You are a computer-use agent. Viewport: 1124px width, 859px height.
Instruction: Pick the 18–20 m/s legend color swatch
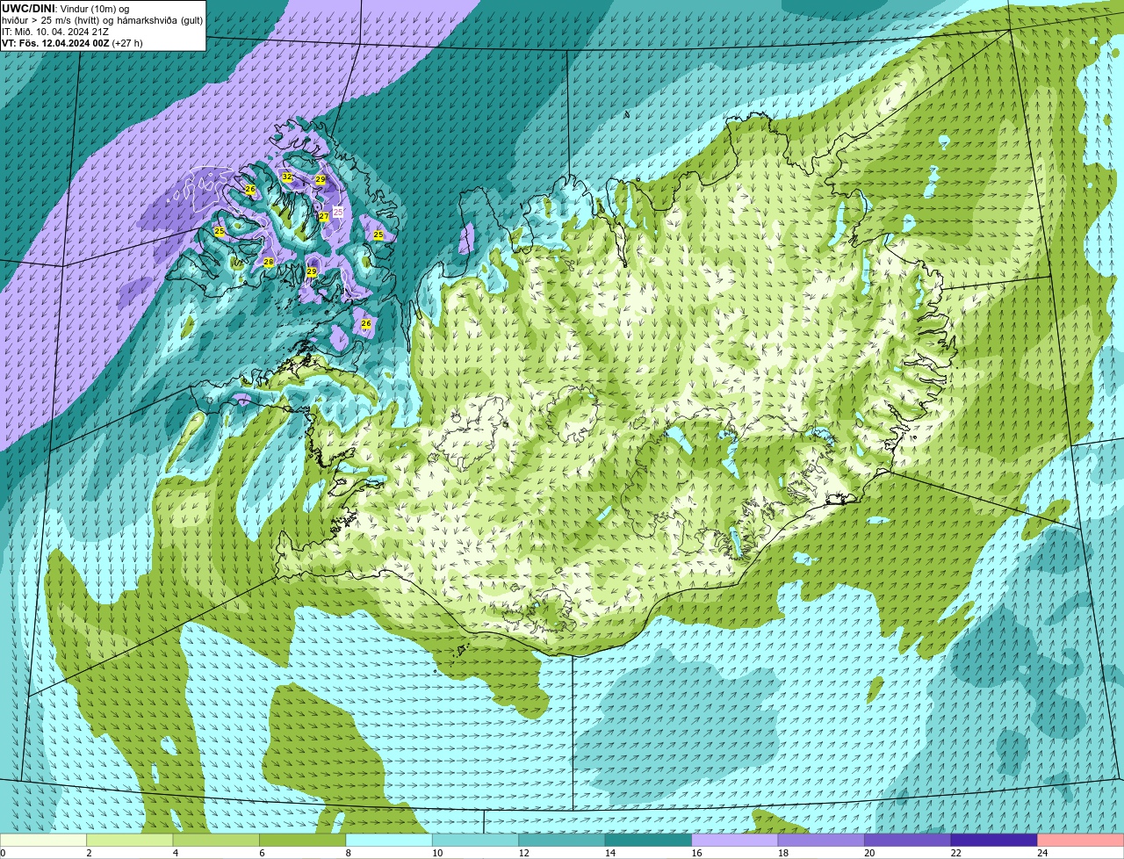821,840
